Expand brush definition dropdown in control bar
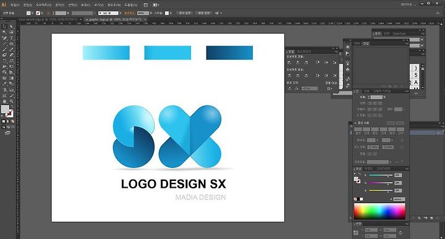 (121, 13)
